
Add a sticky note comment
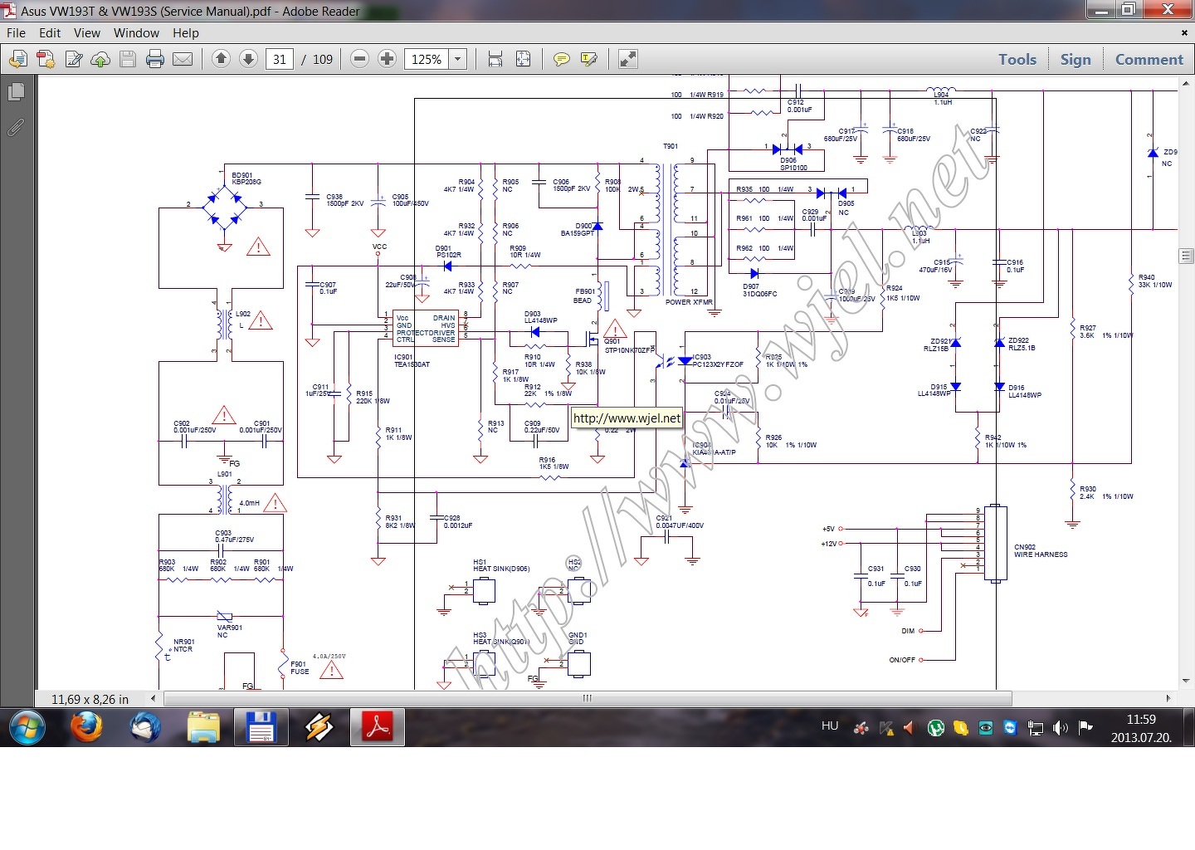(562, 59)
